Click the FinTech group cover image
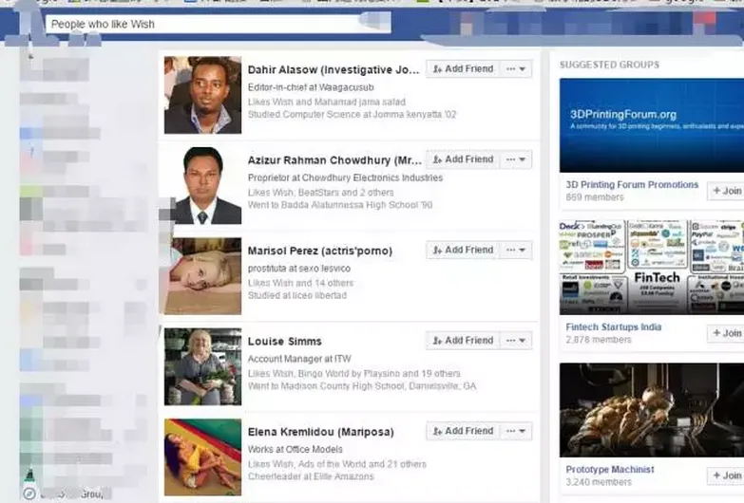The width and height of the screenshot is (744, 503). pyautogui.click(x=652, y=268)
